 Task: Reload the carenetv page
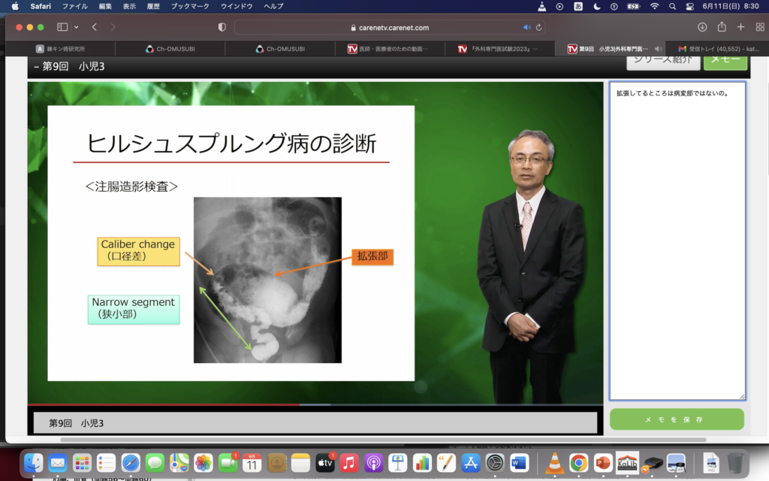coord(539,27)
